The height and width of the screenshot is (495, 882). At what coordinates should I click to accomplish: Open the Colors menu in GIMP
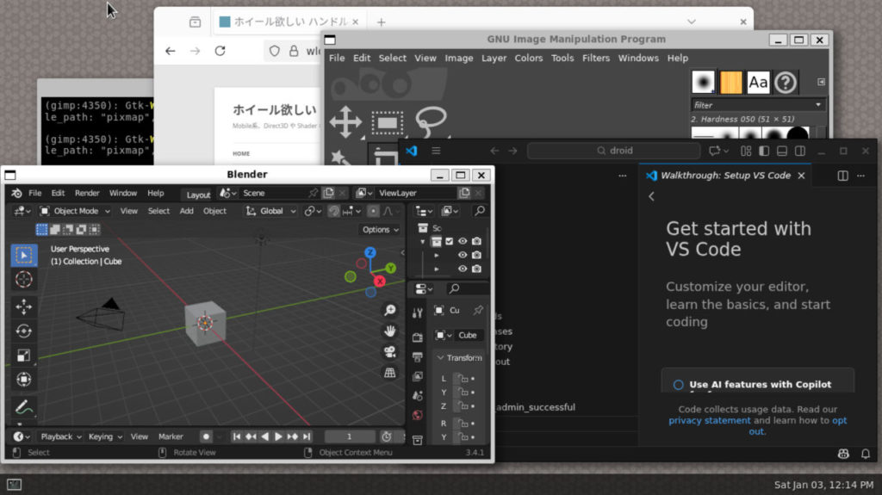(528, 58)
